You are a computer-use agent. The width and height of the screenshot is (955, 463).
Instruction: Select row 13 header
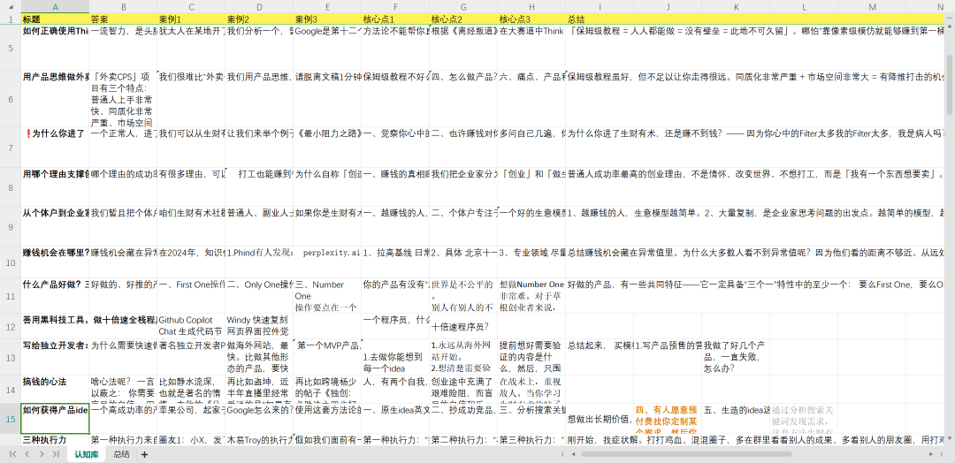pyautogui.click(x=11, y=357)
